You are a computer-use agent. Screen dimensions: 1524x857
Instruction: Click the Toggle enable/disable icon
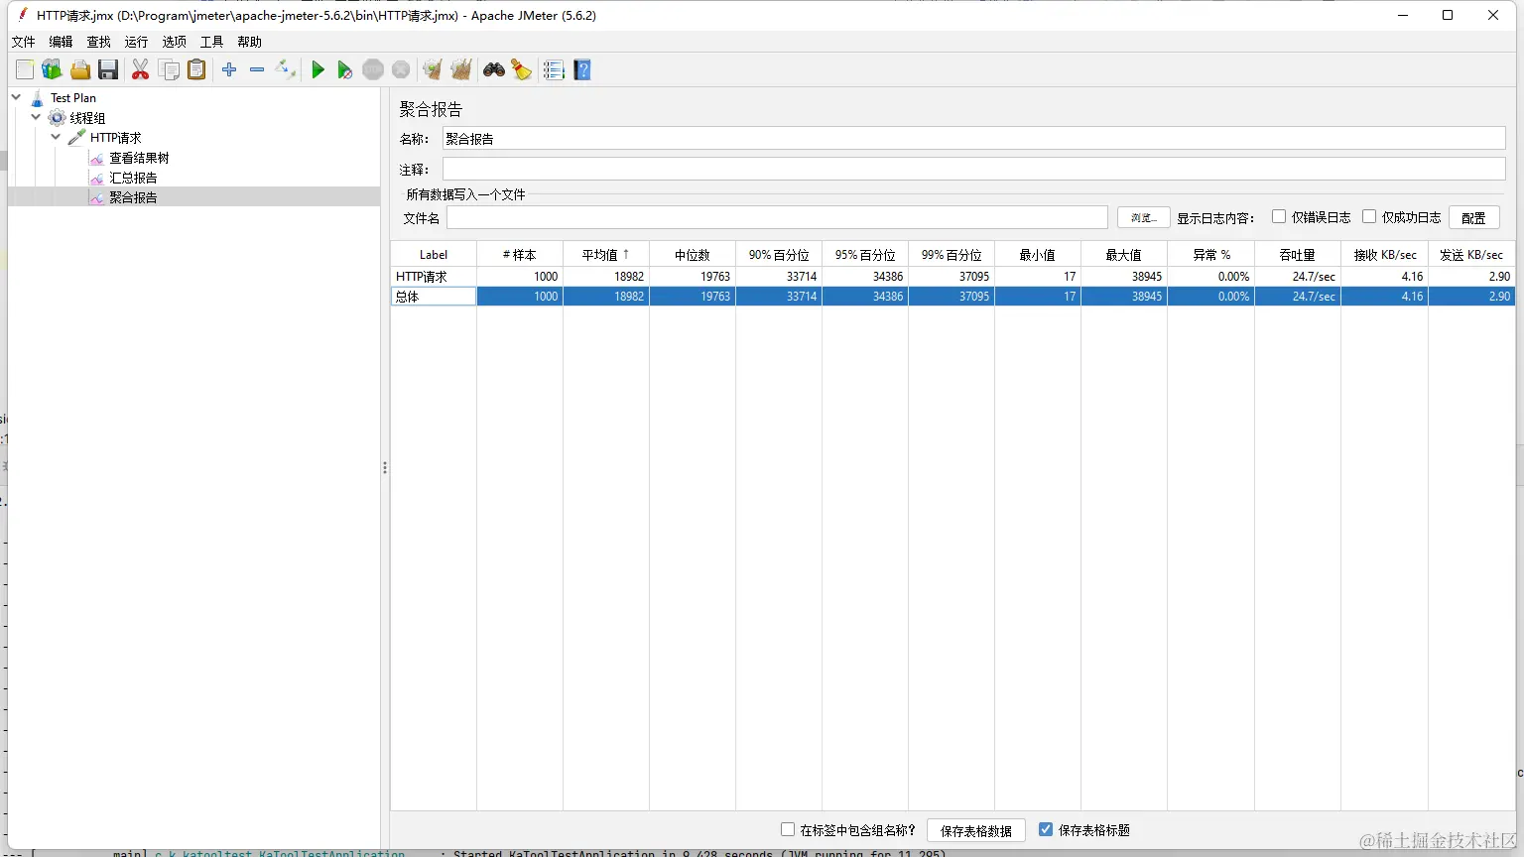point(286,69)
